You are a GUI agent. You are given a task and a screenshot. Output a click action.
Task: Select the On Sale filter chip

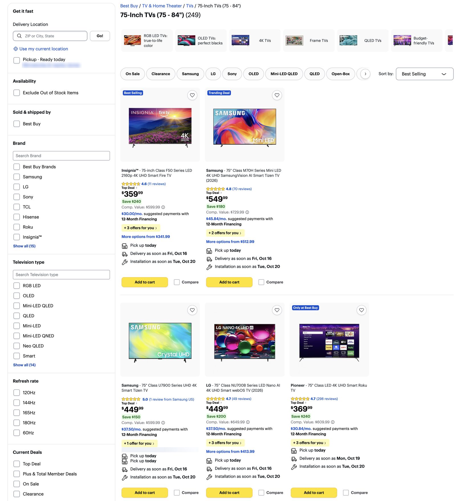(133, 74)
